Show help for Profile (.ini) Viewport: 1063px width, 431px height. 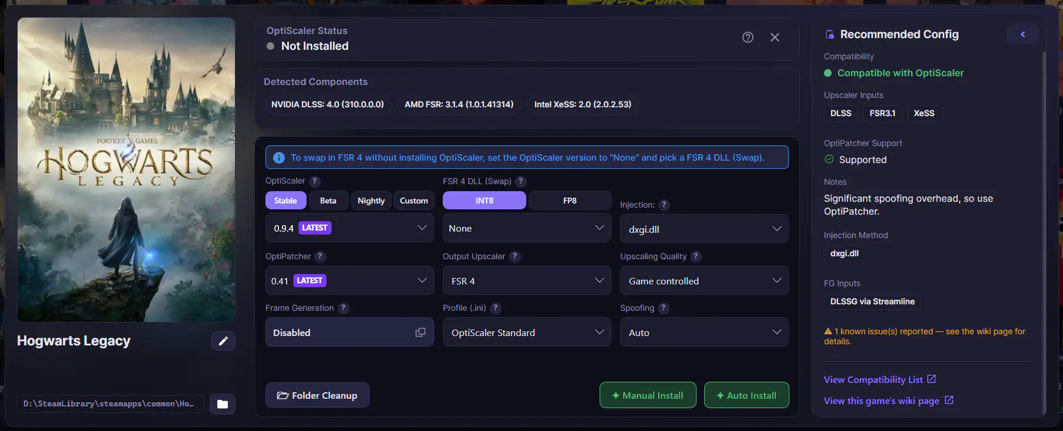(x=496, y=308)
